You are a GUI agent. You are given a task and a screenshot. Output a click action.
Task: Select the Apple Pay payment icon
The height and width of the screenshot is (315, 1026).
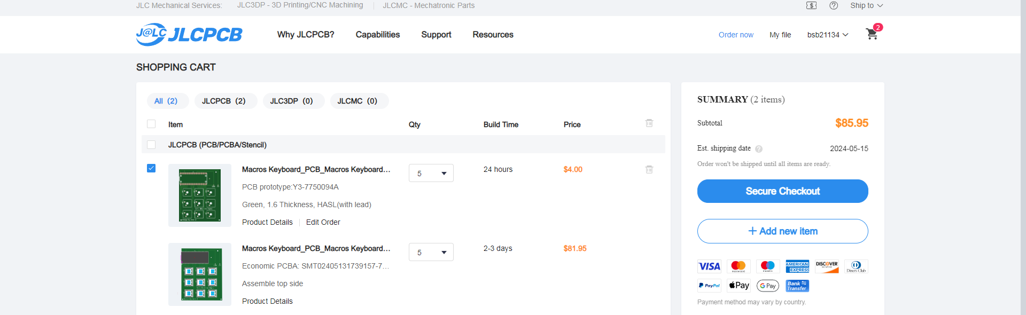pos(739,286)
